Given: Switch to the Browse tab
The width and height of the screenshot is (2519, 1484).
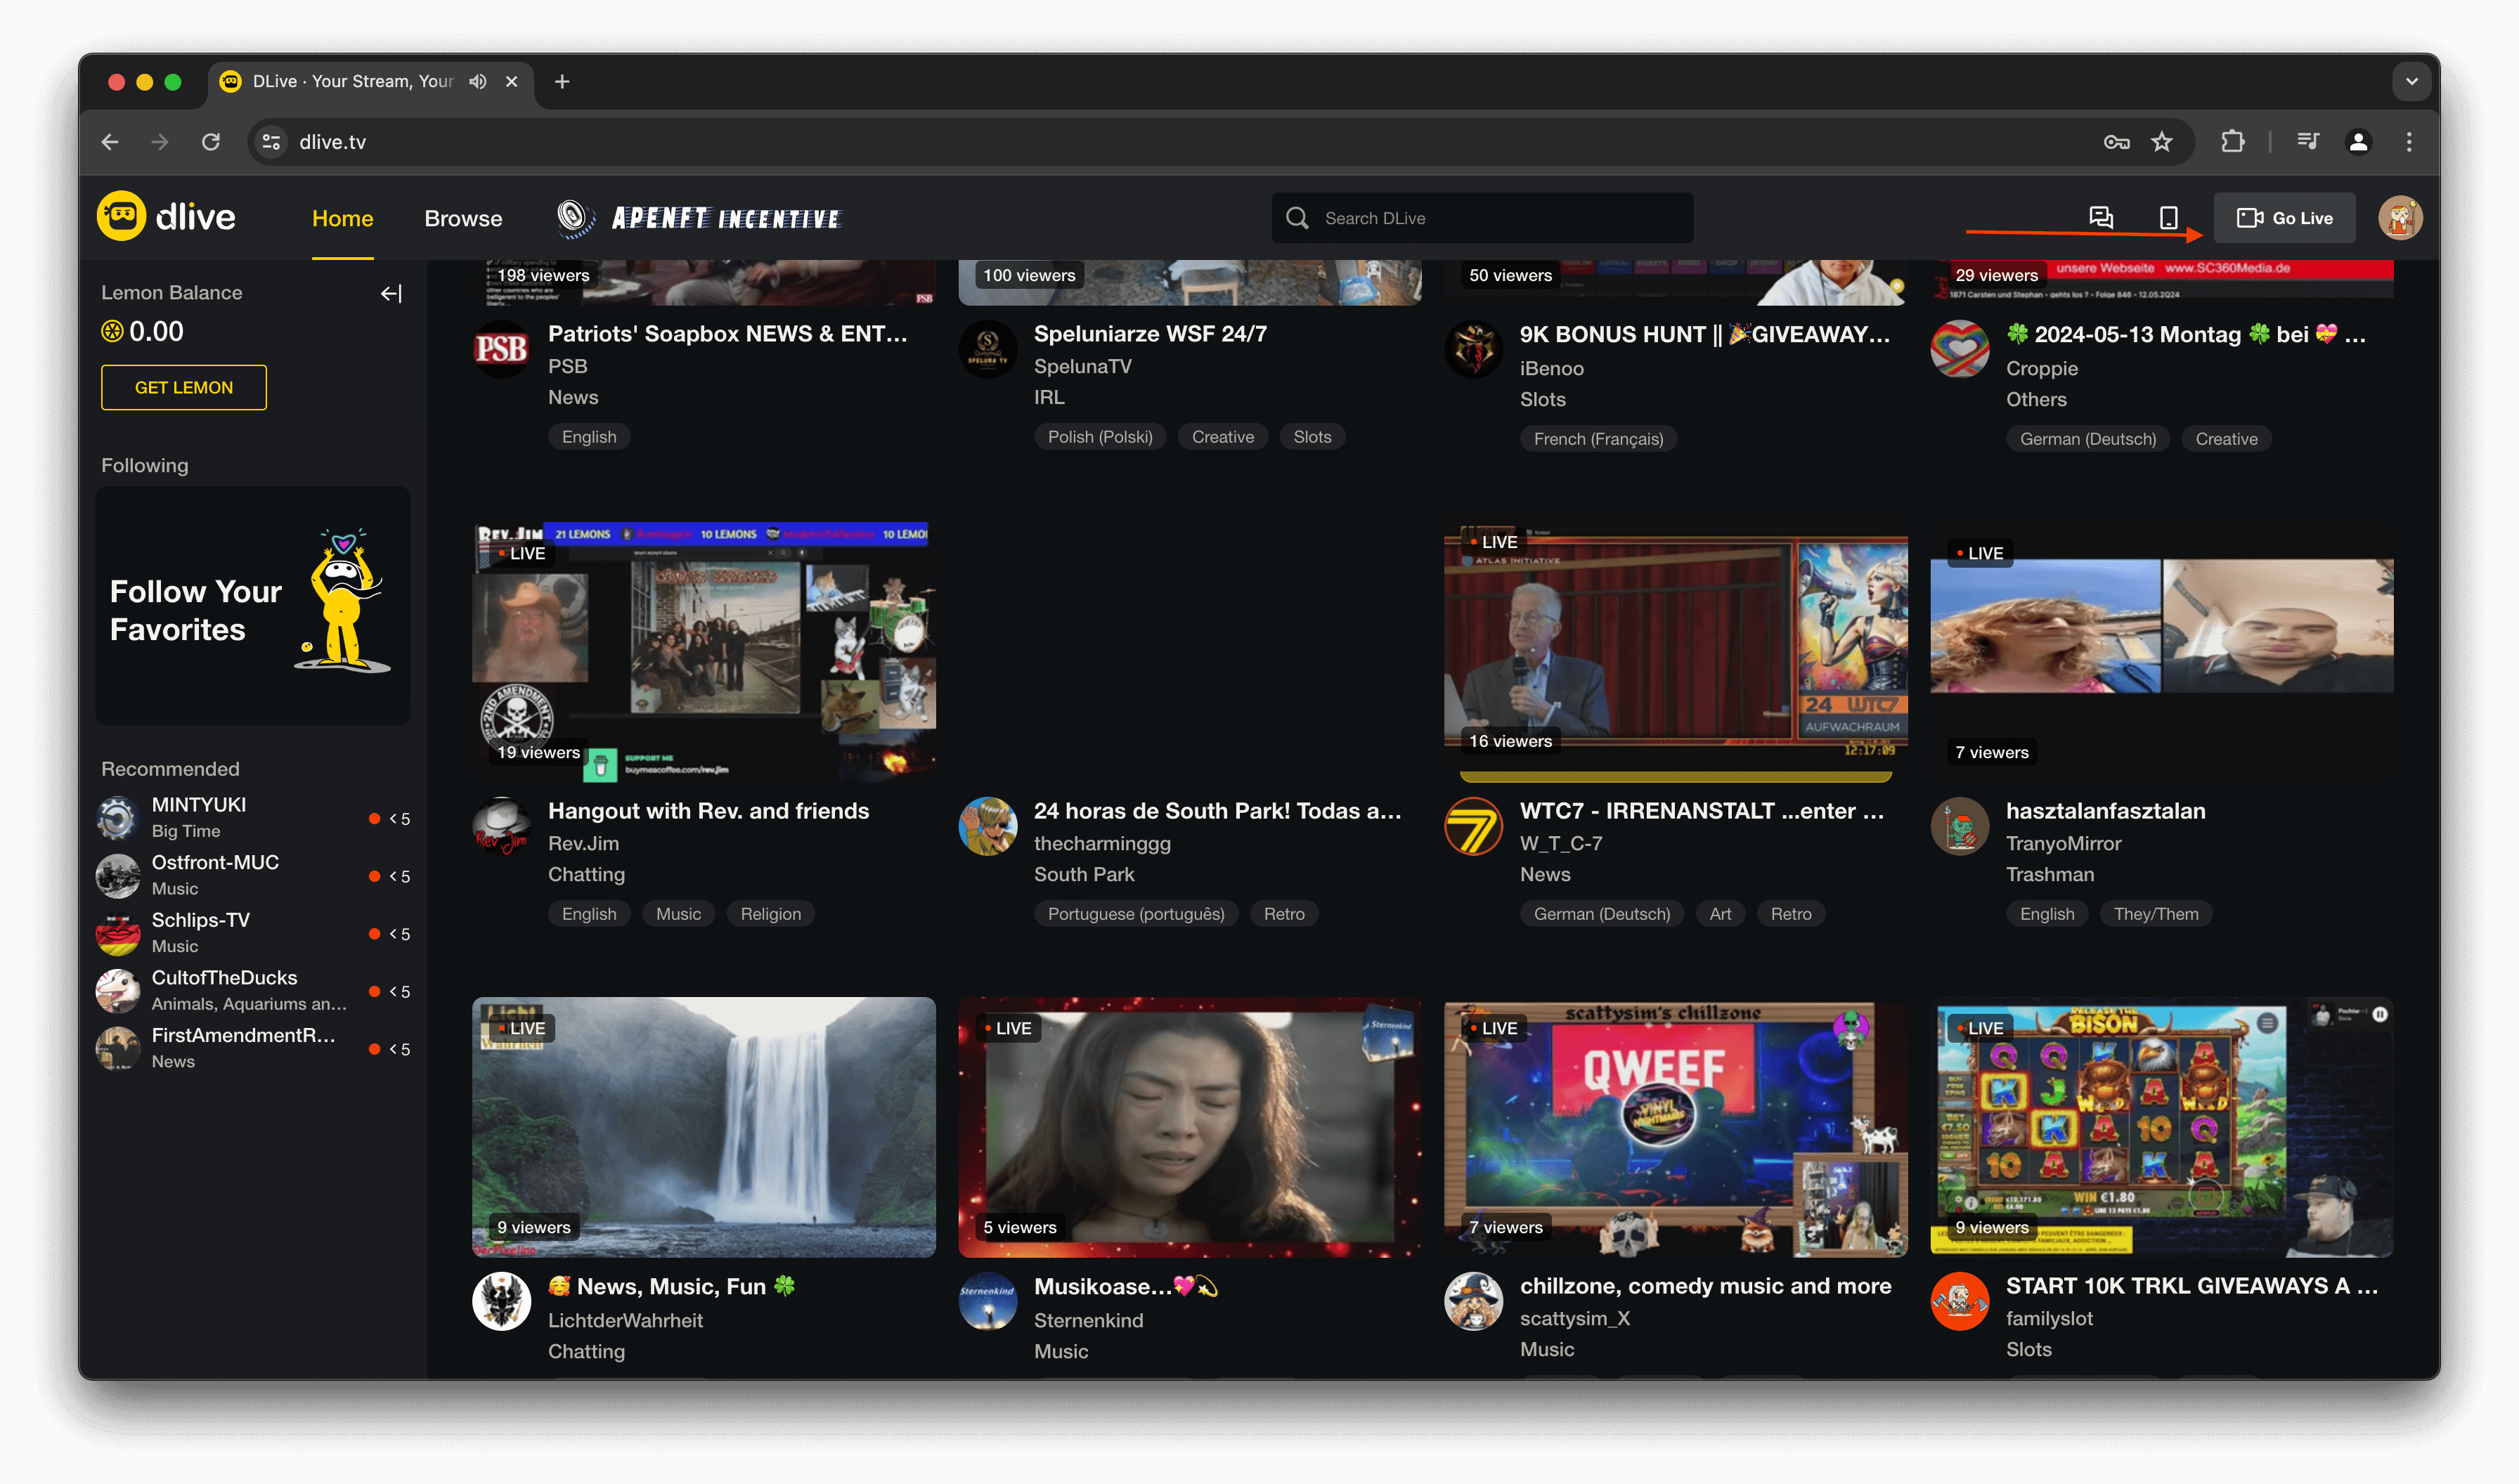Looking at the screenshot, I should 462,218.
